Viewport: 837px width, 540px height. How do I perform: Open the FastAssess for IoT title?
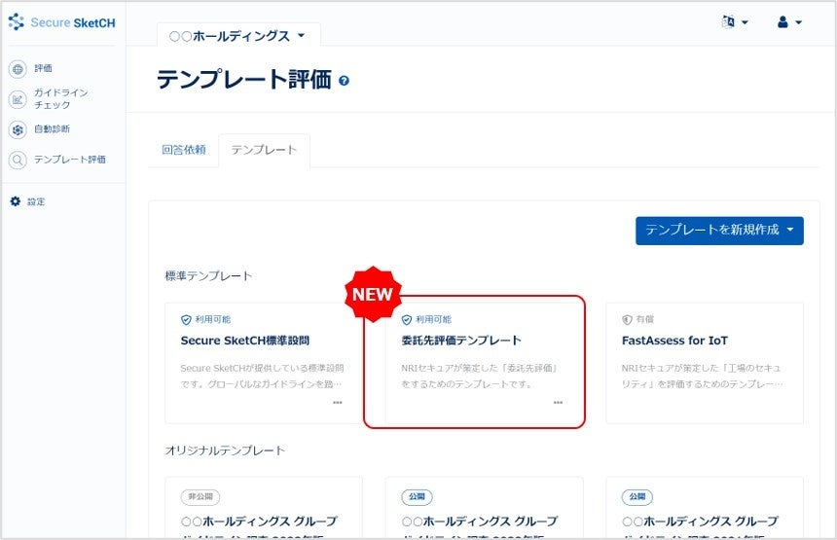674,341
